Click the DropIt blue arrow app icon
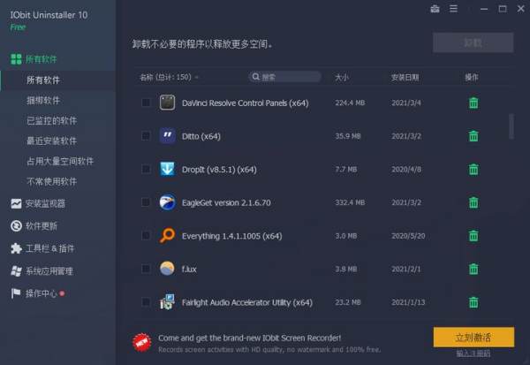This screenshot has height=365, width=530. pyautogui.click(x=167, y=169)
